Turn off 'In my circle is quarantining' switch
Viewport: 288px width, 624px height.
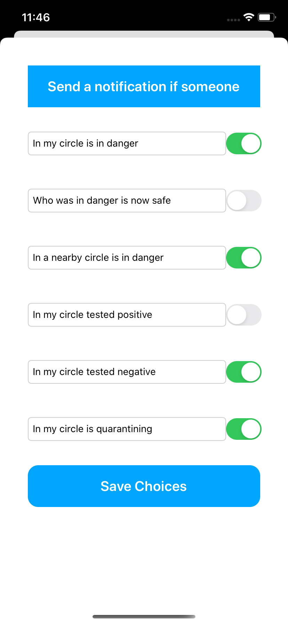[243, 429]
